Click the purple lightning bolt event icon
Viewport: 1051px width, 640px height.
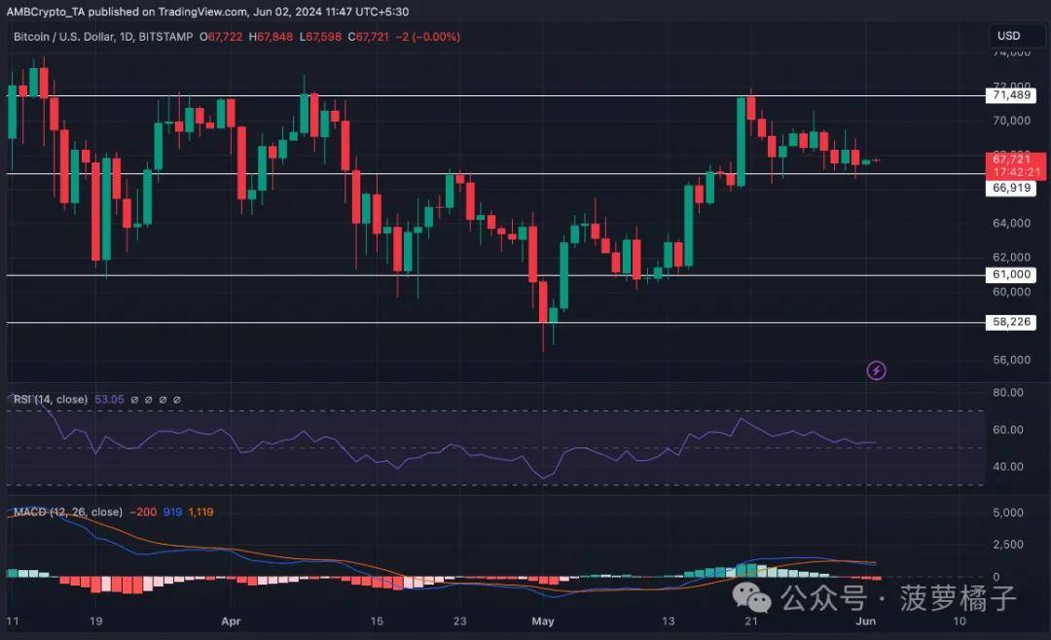(876, 370)
